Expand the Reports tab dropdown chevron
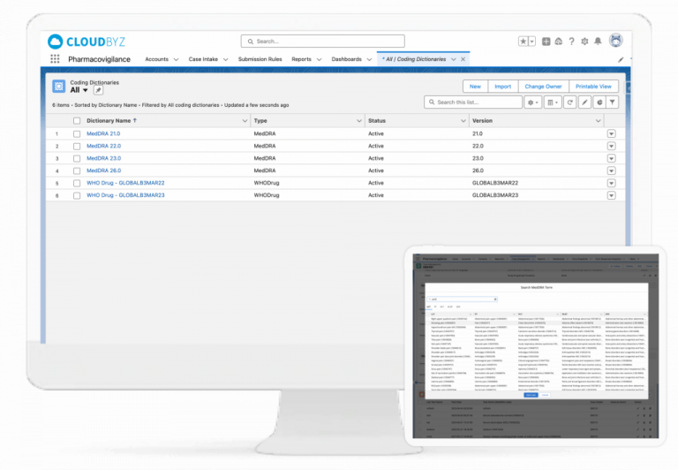678x470 pixels. pyautogui.click(x=319, y=60)
